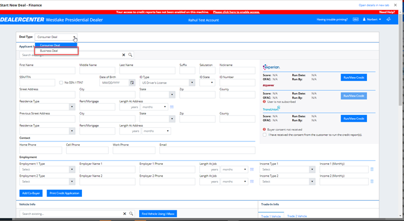Click TransUnion Run/View Credit button

tap(353, 118)
